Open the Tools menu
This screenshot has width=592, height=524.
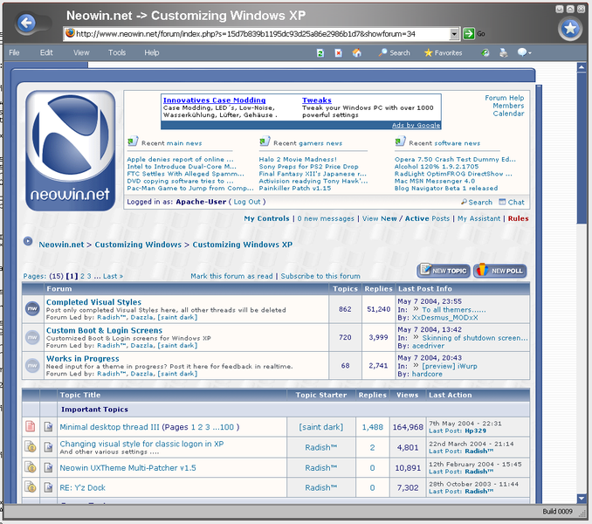[117, 53]
